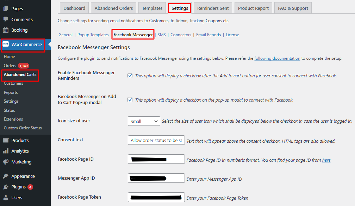The height and width of the screenshot is (206, 355).
Task: Click the Analytics bar chart icon
Action: pos(6,151)
